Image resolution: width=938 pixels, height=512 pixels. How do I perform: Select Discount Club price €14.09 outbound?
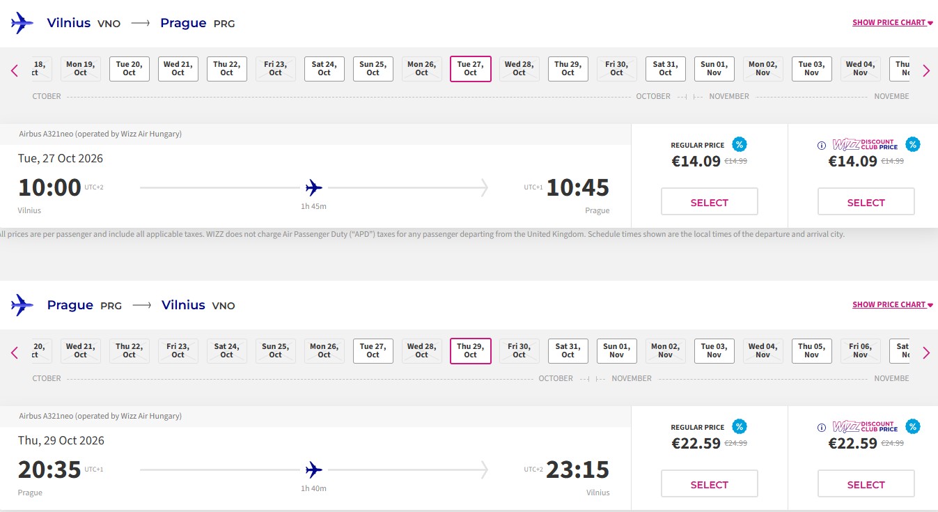(866, 202)
